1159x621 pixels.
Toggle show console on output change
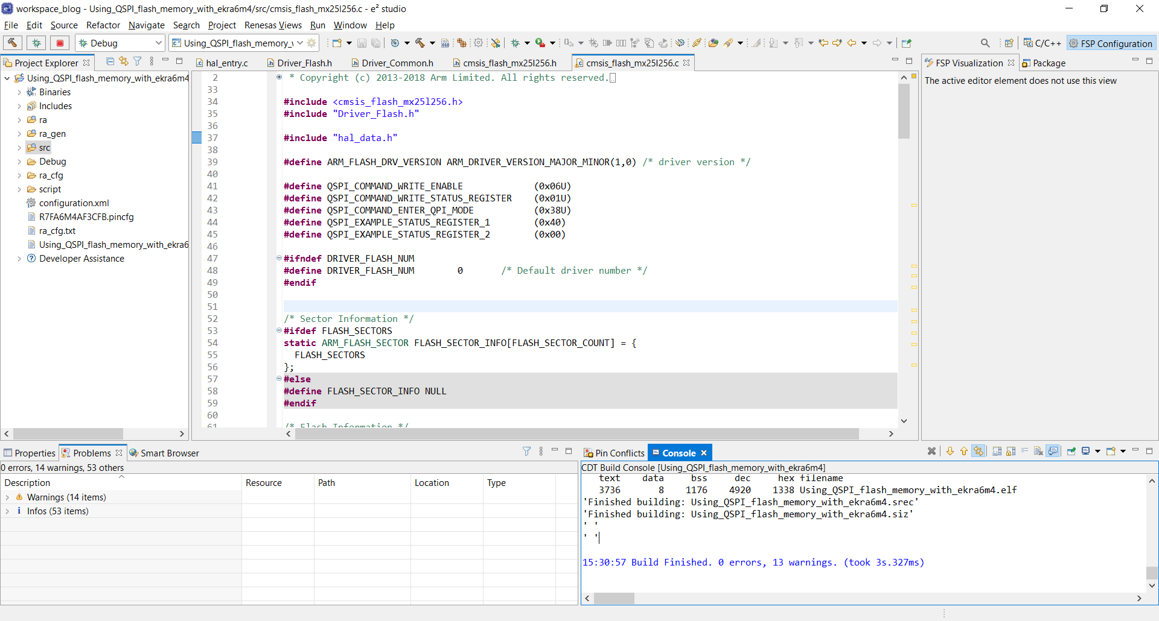1053,451
